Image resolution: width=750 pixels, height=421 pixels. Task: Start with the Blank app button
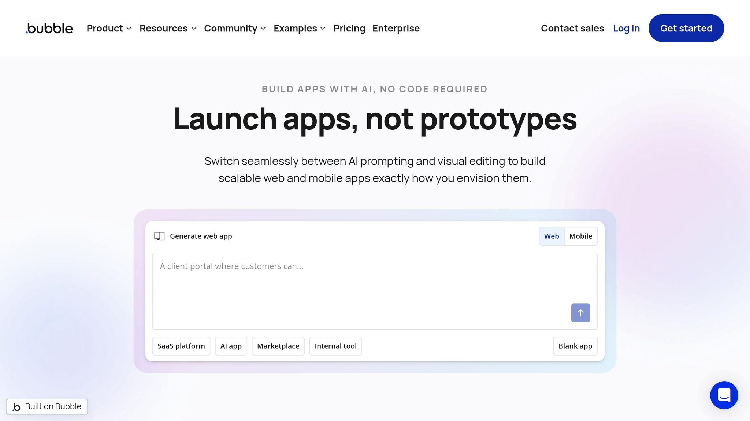click(x=575, y=346)
